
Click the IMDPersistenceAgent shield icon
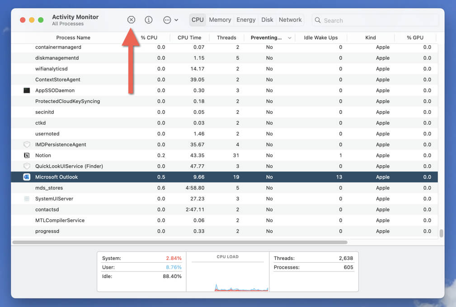[x=27, y=144]
